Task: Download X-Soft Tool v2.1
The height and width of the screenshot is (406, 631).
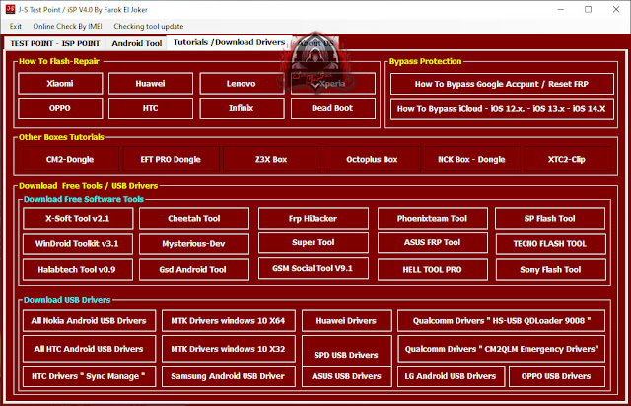Action: [78, 218]
